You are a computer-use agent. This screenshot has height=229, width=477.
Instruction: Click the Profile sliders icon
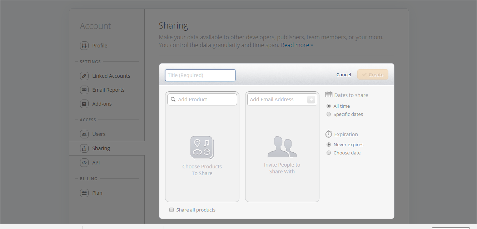pos(84,46)
